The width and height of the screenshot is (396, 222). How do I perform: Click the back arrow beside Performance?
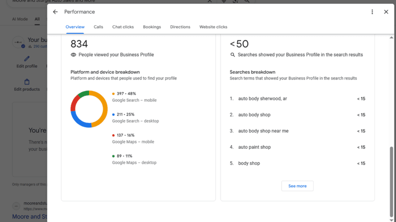point(55,12)
